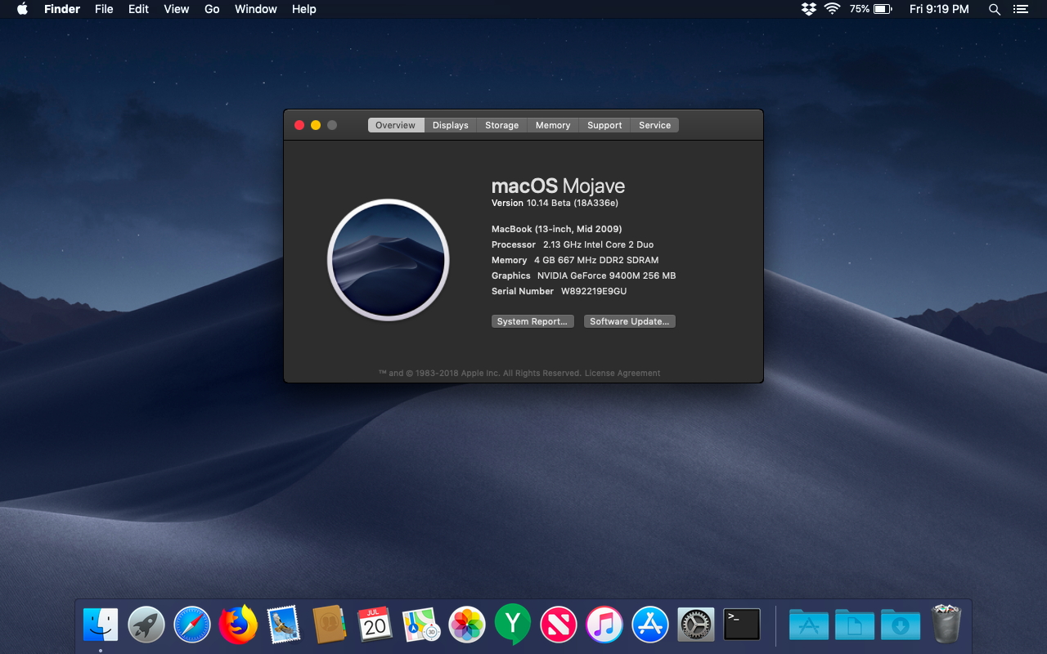Open Wi-Fi status menu

[833, 9]
